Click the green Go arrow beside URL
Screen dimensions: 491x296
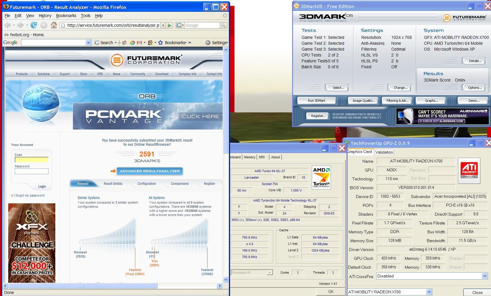(169, 25)
